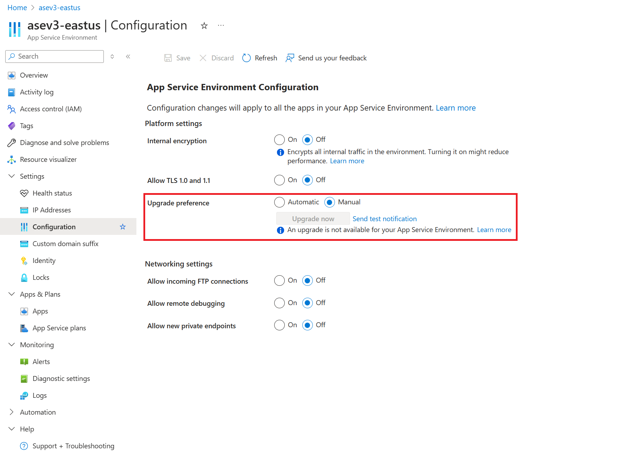Open Diagnostic settings under Monitoring
627x455 pixels.
(61, 378)
